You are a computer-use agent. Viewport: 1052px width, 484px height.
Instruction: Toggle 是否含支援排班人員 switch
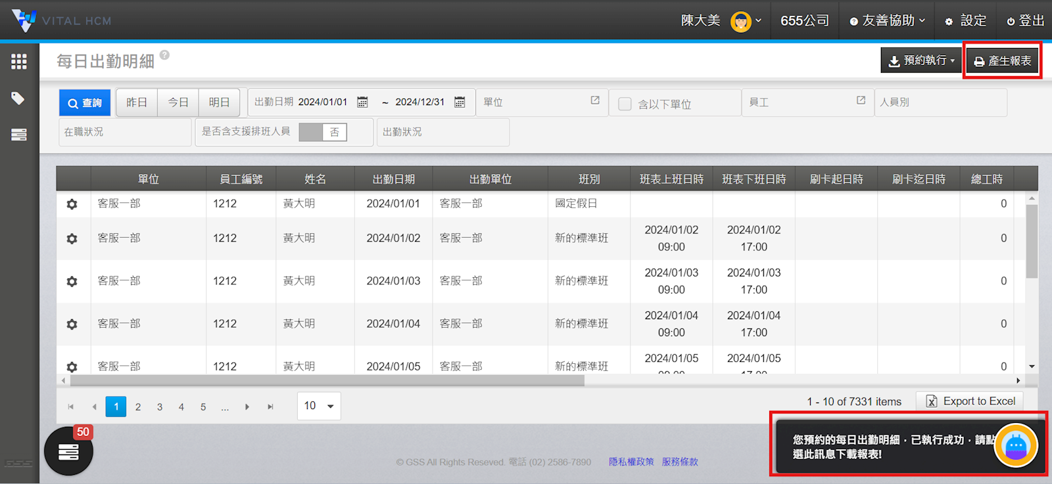pyautogui.click(x=323, y=132)
